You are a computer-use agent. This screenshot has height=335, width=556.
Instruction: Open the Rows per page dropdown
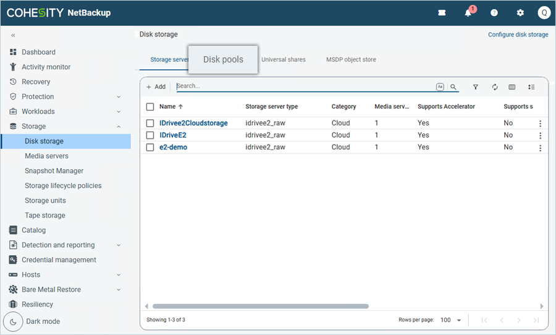point(452,320)
